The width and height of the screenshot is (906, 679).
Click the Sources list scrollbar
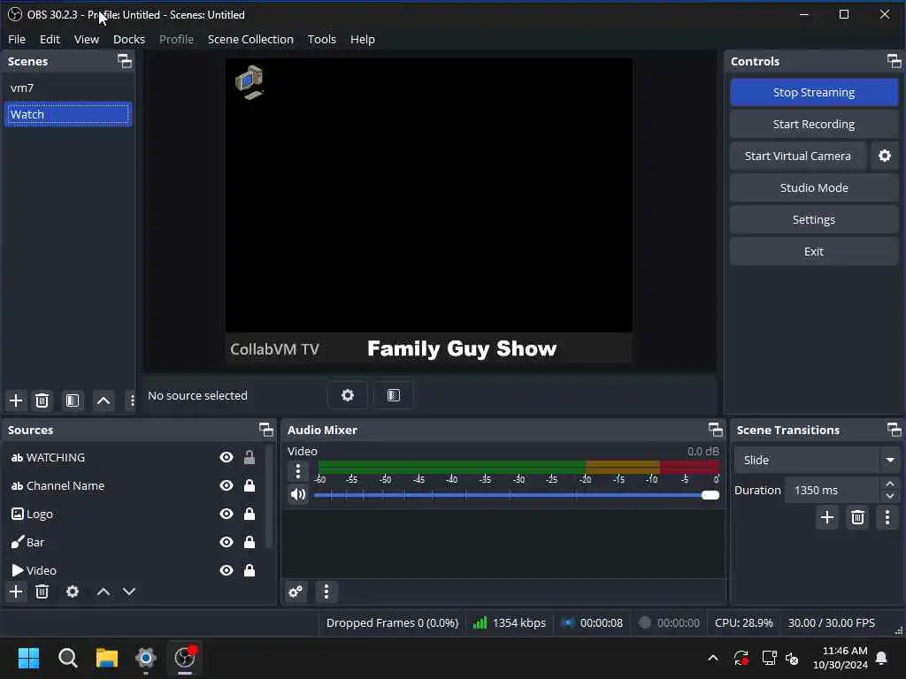(x=269, y=497)
